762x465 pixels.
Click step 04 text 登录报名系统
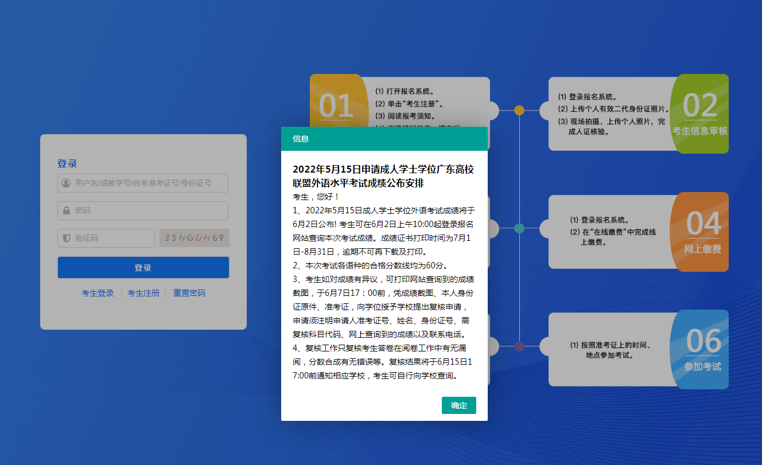click(x=599, y=220)
